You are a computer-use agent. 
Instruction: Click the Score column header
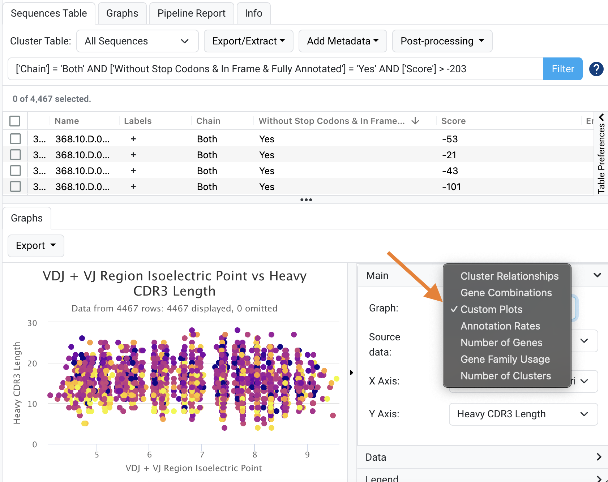click(453, 121)
